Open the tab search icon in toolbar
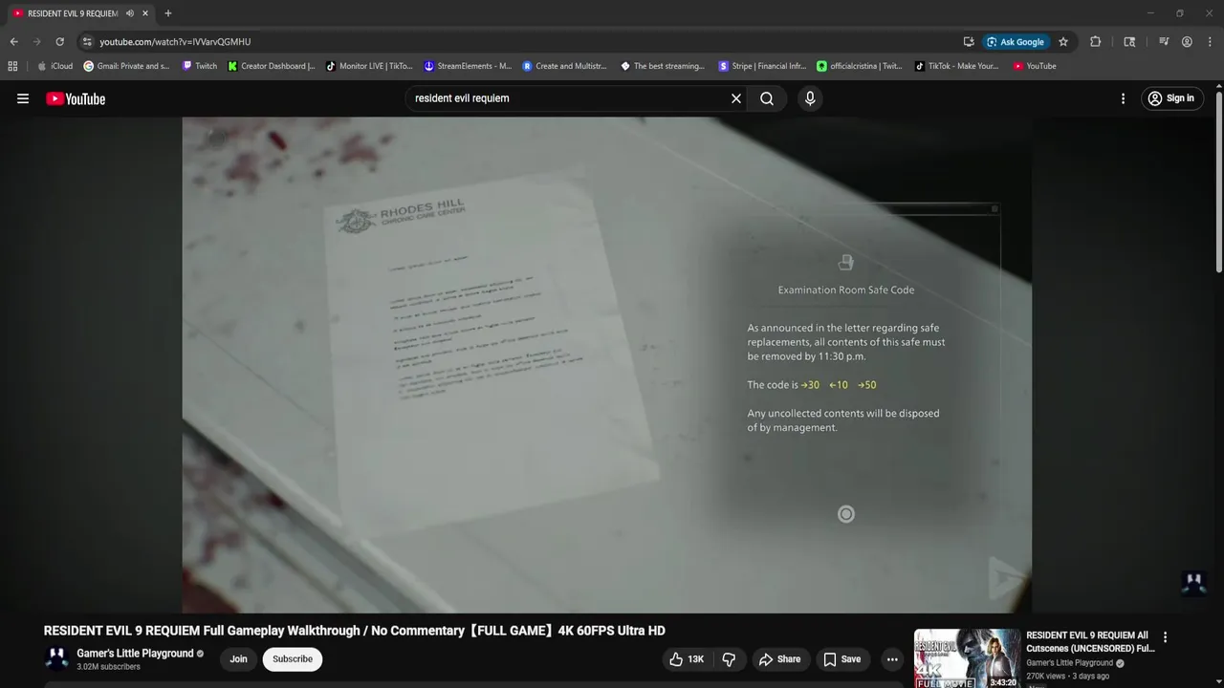 1129,42
